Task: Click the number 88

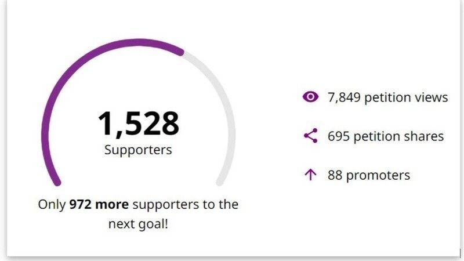Action: 335,175
